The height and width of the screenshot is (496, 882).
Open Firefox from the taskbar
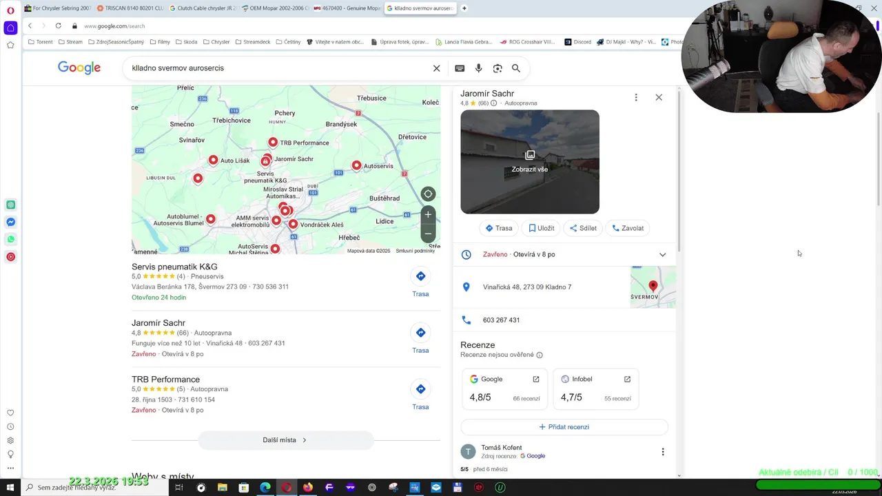click(308, 487)
